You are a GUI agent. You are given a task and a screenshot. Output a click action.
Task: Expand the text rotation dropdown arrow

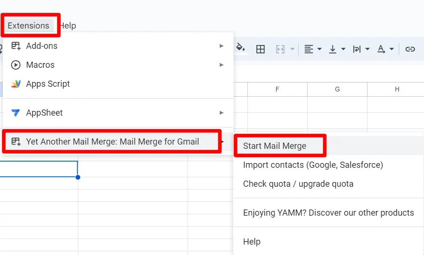pyautogui.click(x=392, y=49)
